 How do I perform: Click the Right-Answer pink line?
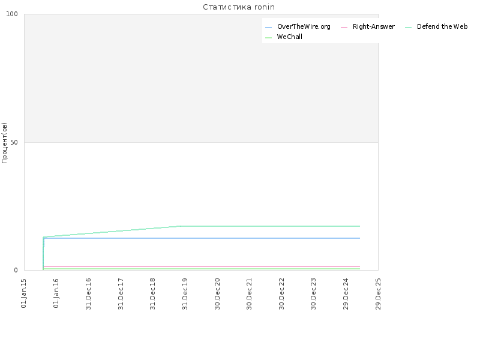click(202, 266)
